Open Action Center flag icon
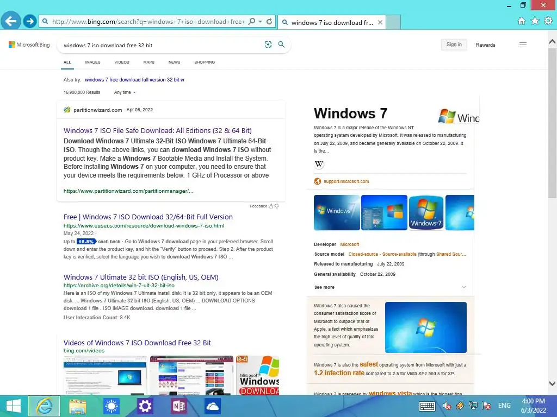557x417 pixels. click(486, 406)
